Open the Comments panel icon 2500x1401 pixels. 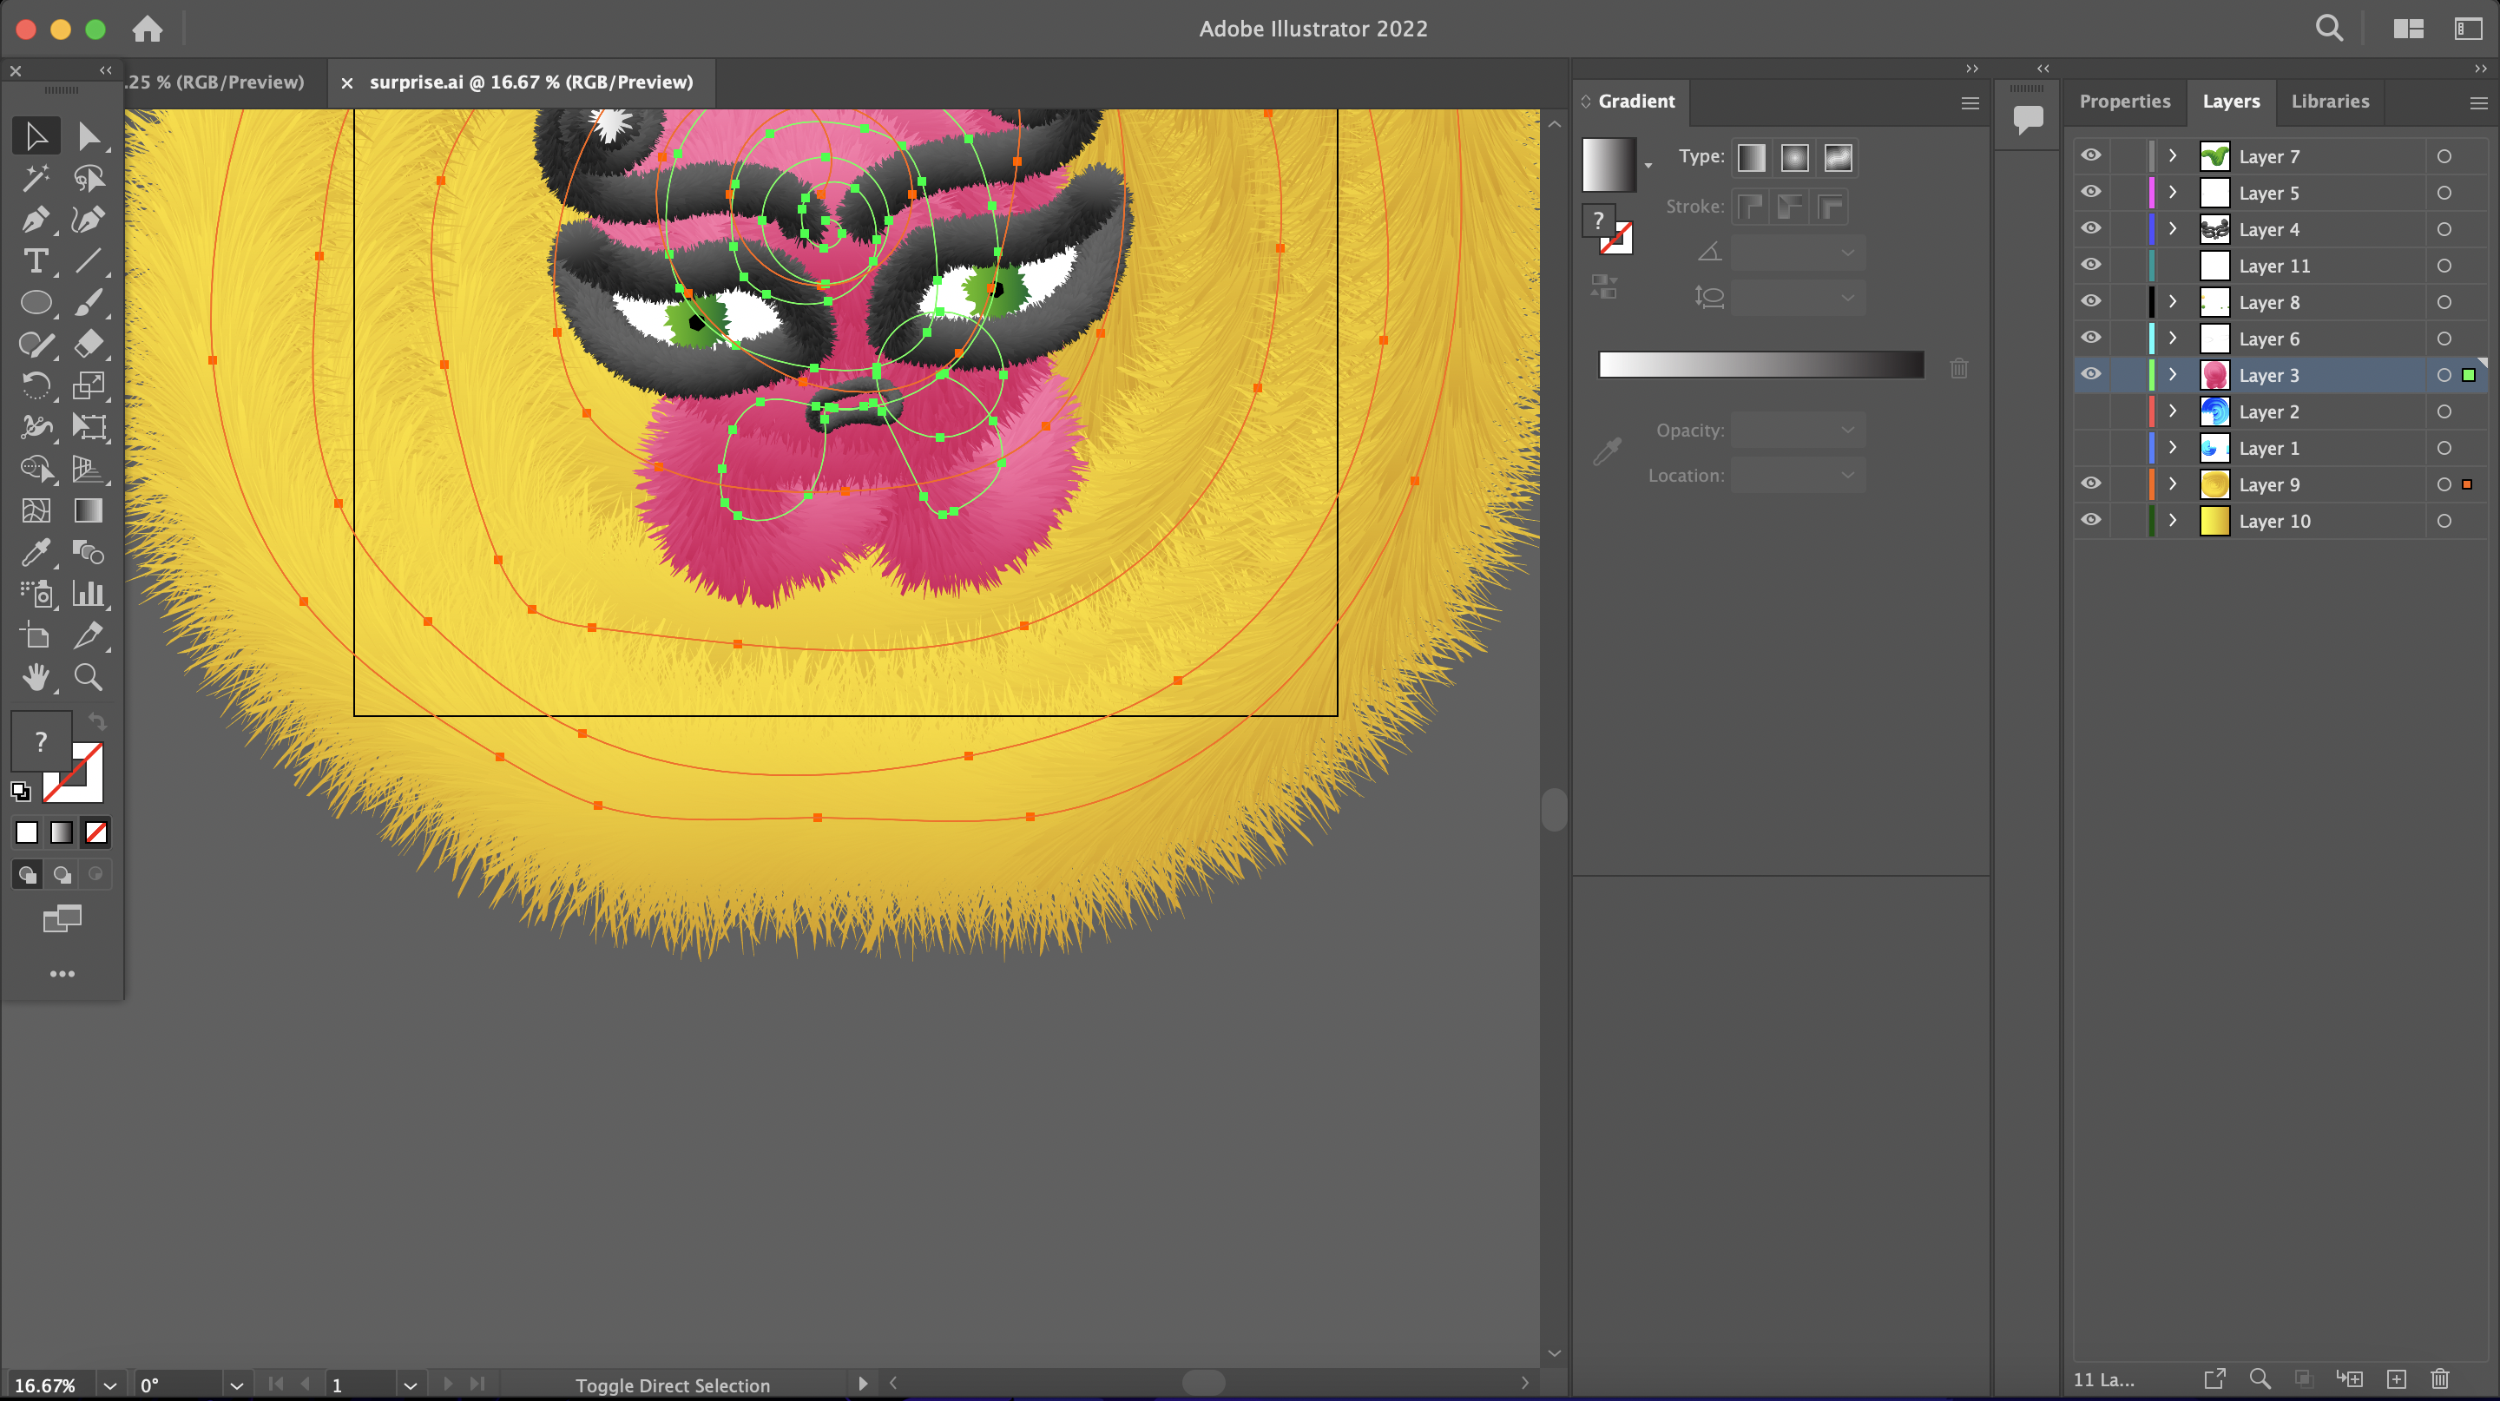pyautogui.click(x=2028, y=119)
